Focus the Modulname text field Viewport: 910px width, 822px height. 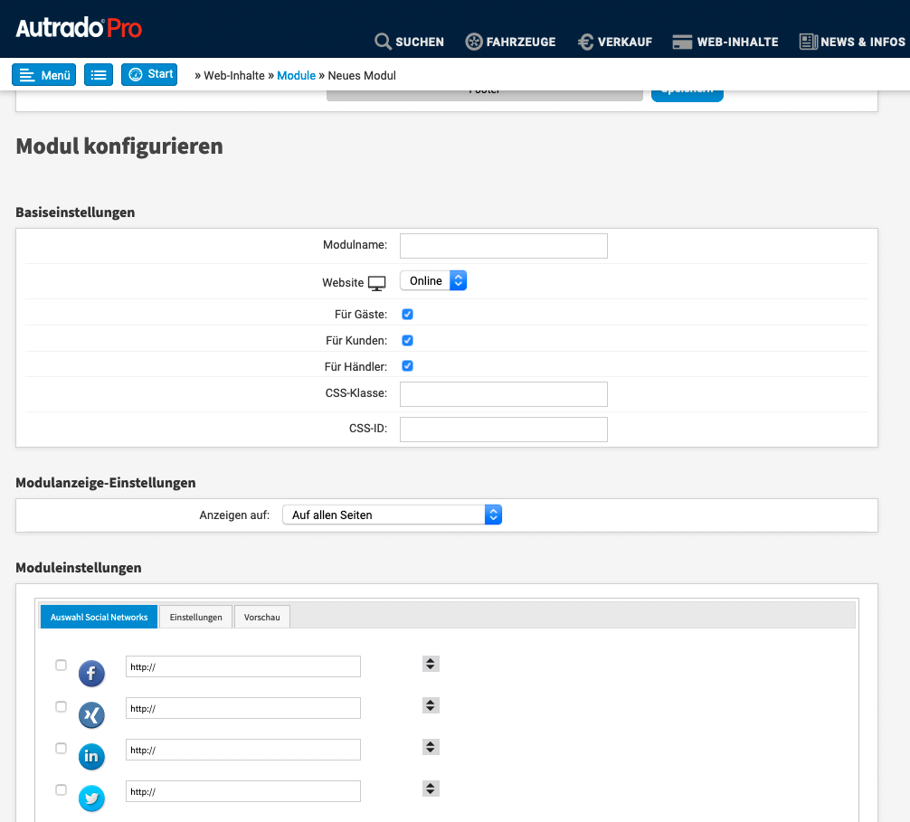pyautogui.click(x=503, y=246)
